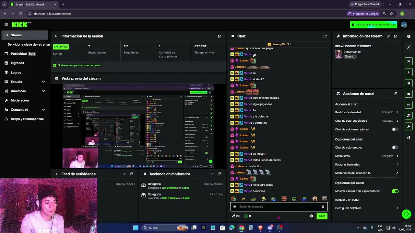Open Restricción de edad options
Viewport: 415px width, 233px height.
(367, 112)
